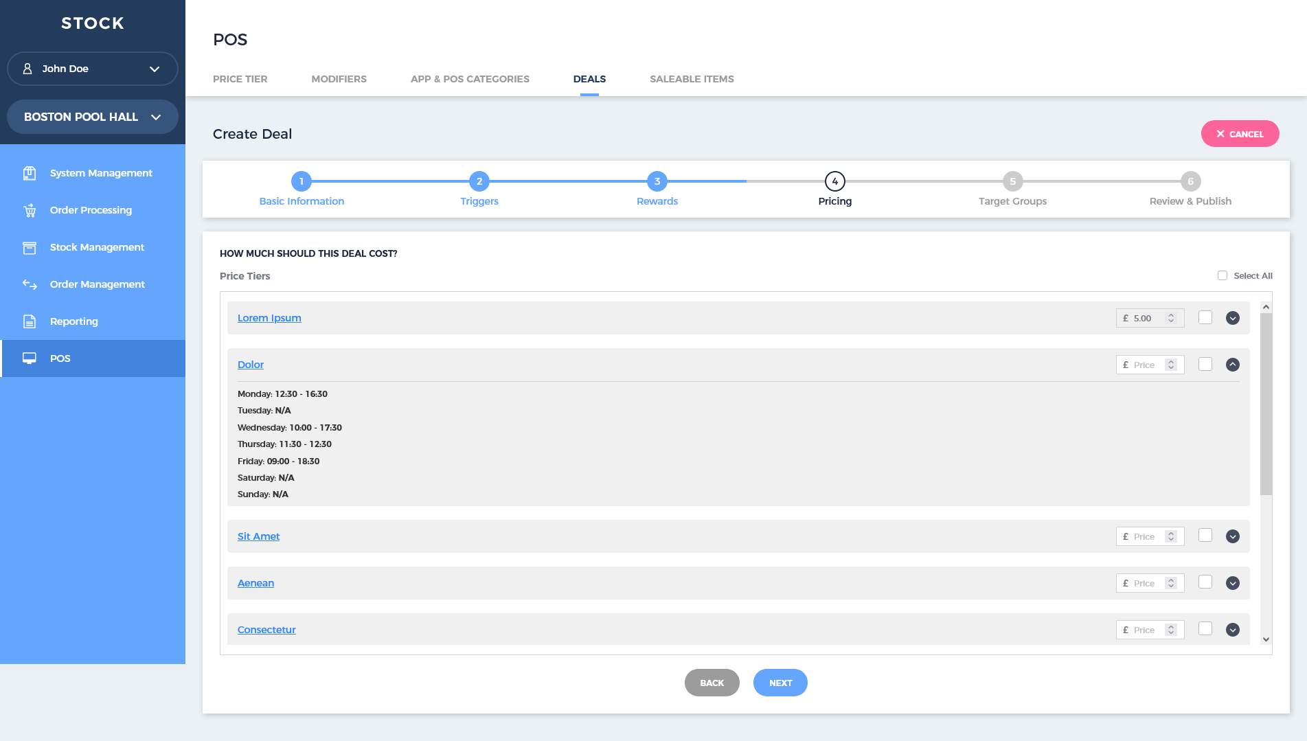The height and width of the screenshot is (741, 1307).
Task: Open the Reporting document icon
Action: point(30,321)
